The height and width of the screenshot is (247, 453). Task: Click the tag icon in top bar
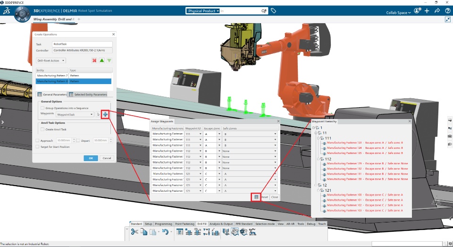pos(273,11)
